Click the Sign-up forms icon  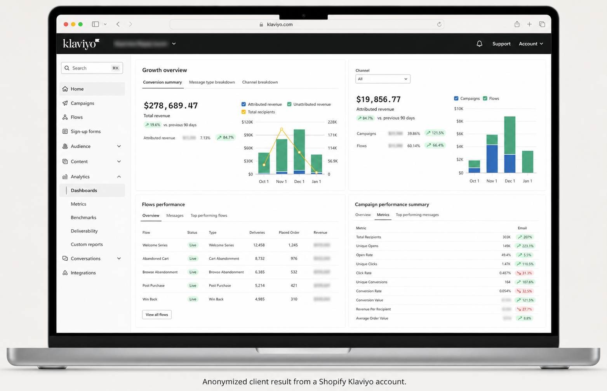click(65, 131)
